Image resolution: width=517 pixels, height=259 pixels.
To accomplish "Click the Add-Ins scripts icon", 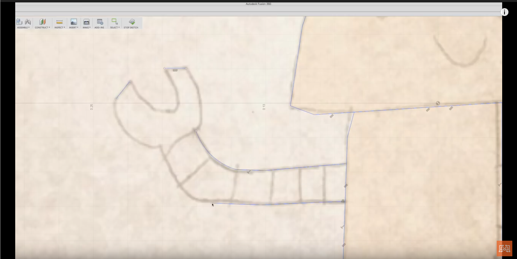I will (x=99, y=22).
